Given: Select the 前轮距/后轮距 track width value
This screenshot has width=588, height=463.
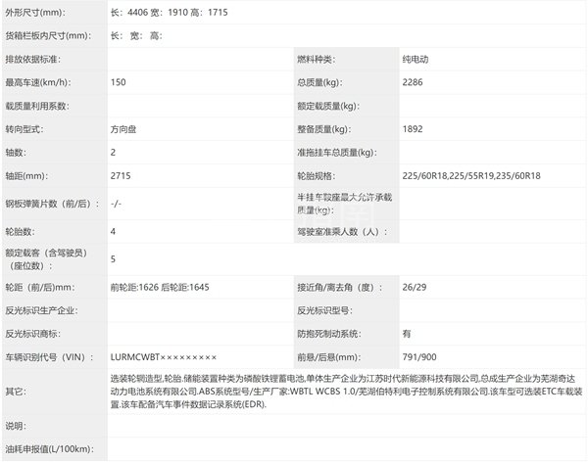Looking at the screenshot, I should click(x=160, y=288).
